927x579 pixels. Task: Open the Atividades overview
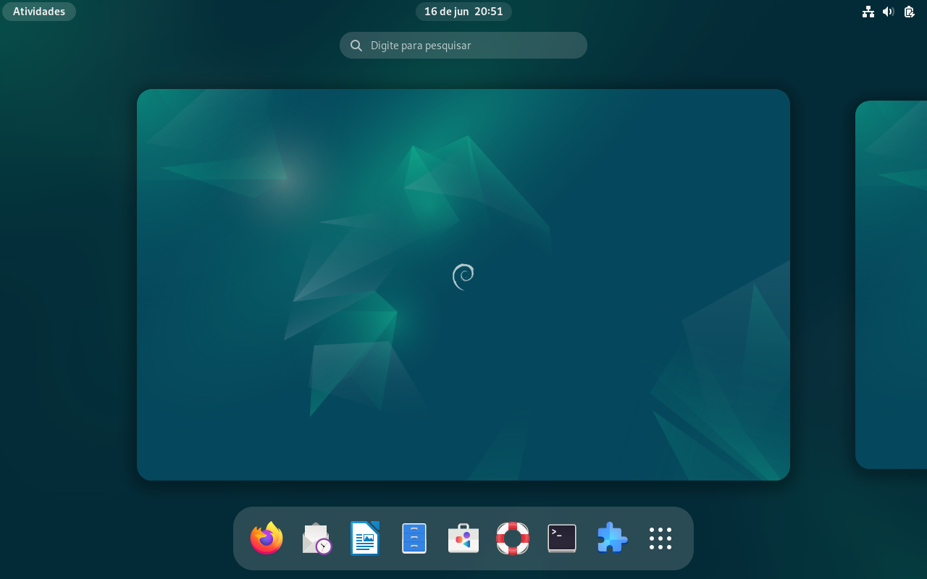(39, 11)
